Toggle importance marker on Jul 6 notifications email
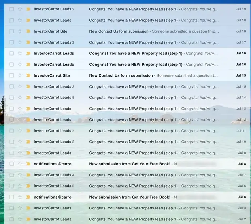 click(28, 197)
